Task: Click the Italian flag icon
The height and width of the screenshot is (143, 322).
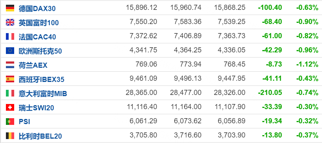Action: 10,93
